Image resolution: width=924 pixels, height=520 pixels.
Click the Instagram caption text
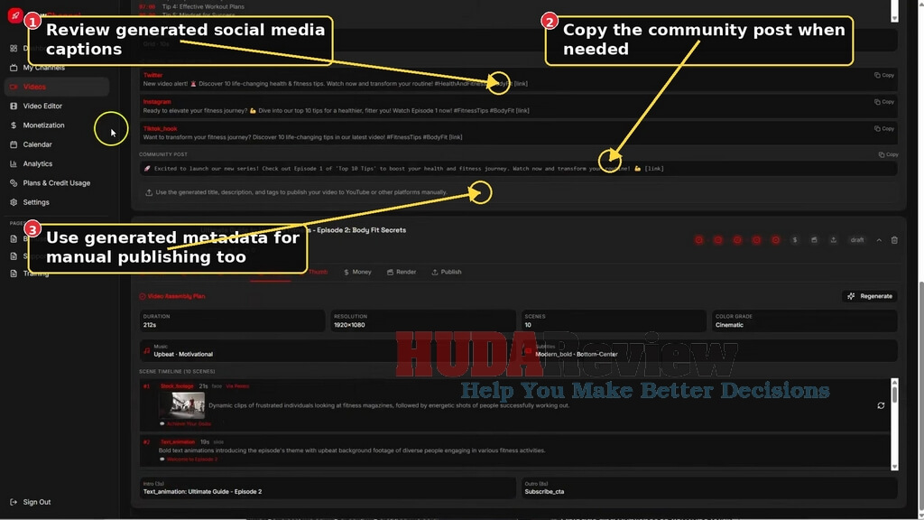(336, 110)
